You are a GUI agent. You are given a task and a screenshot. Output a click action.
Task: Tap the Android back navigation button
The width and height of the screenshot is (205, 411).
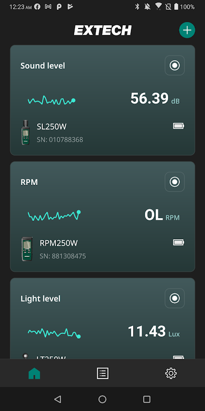coord(57,399)
